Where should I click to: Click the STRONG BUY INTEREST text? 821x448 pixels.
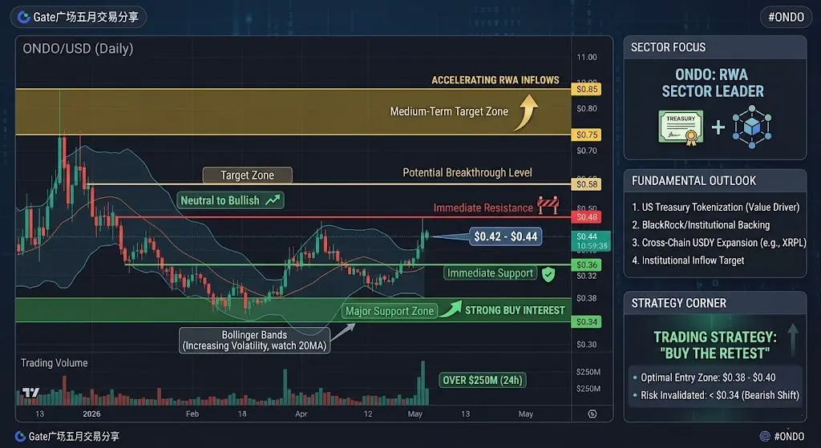point(516,310)
